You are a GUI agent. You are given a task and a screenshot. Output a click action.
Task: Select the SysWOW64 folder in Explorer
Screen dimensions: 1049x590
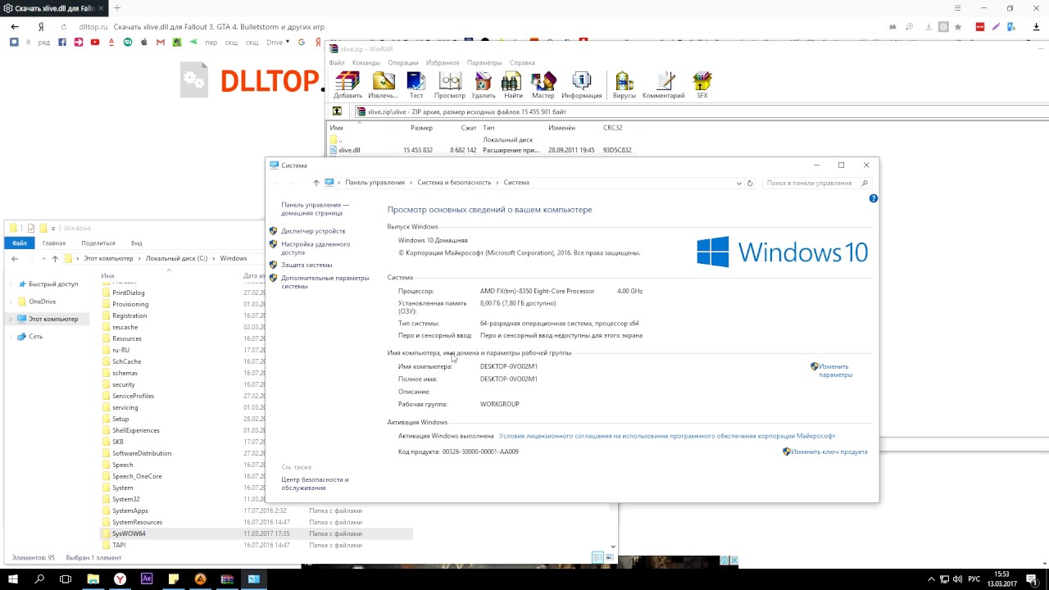[x=129, y=533]
